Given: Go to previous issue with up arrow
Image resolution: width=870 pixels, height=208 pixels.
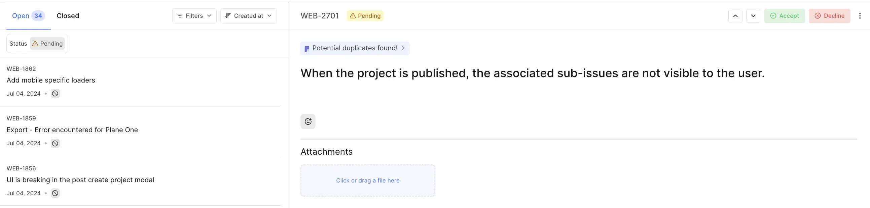Looking at the screenshot, I should click(735, 16).
